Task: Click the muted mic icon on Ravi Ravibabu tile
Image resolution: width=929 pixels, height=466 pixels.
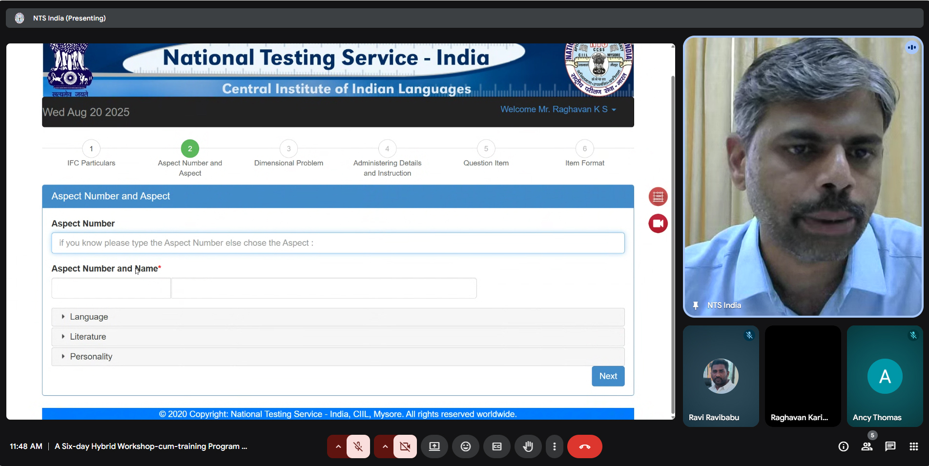Action: click(749, 335)
